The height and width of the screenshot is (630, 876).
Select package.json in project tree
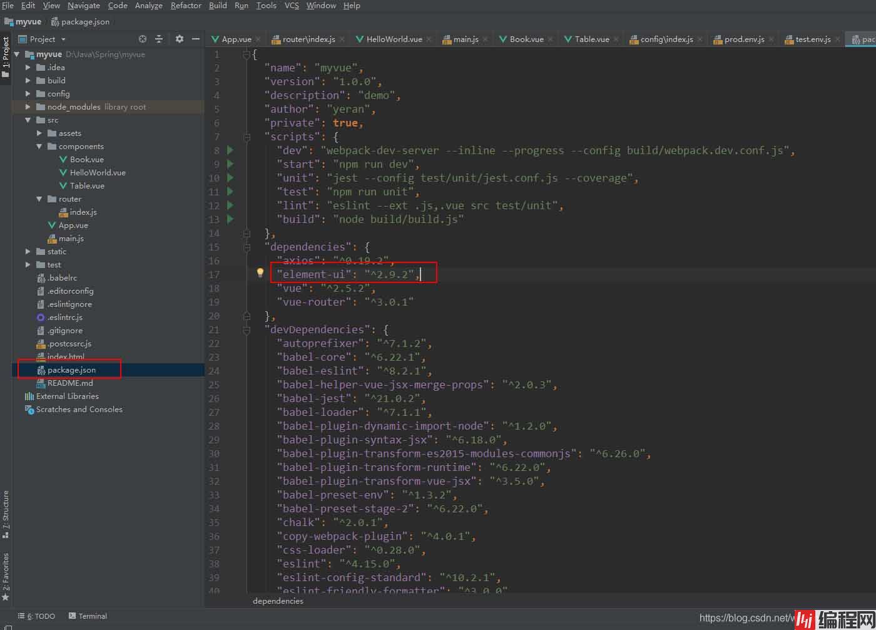[x=66, y=369]
